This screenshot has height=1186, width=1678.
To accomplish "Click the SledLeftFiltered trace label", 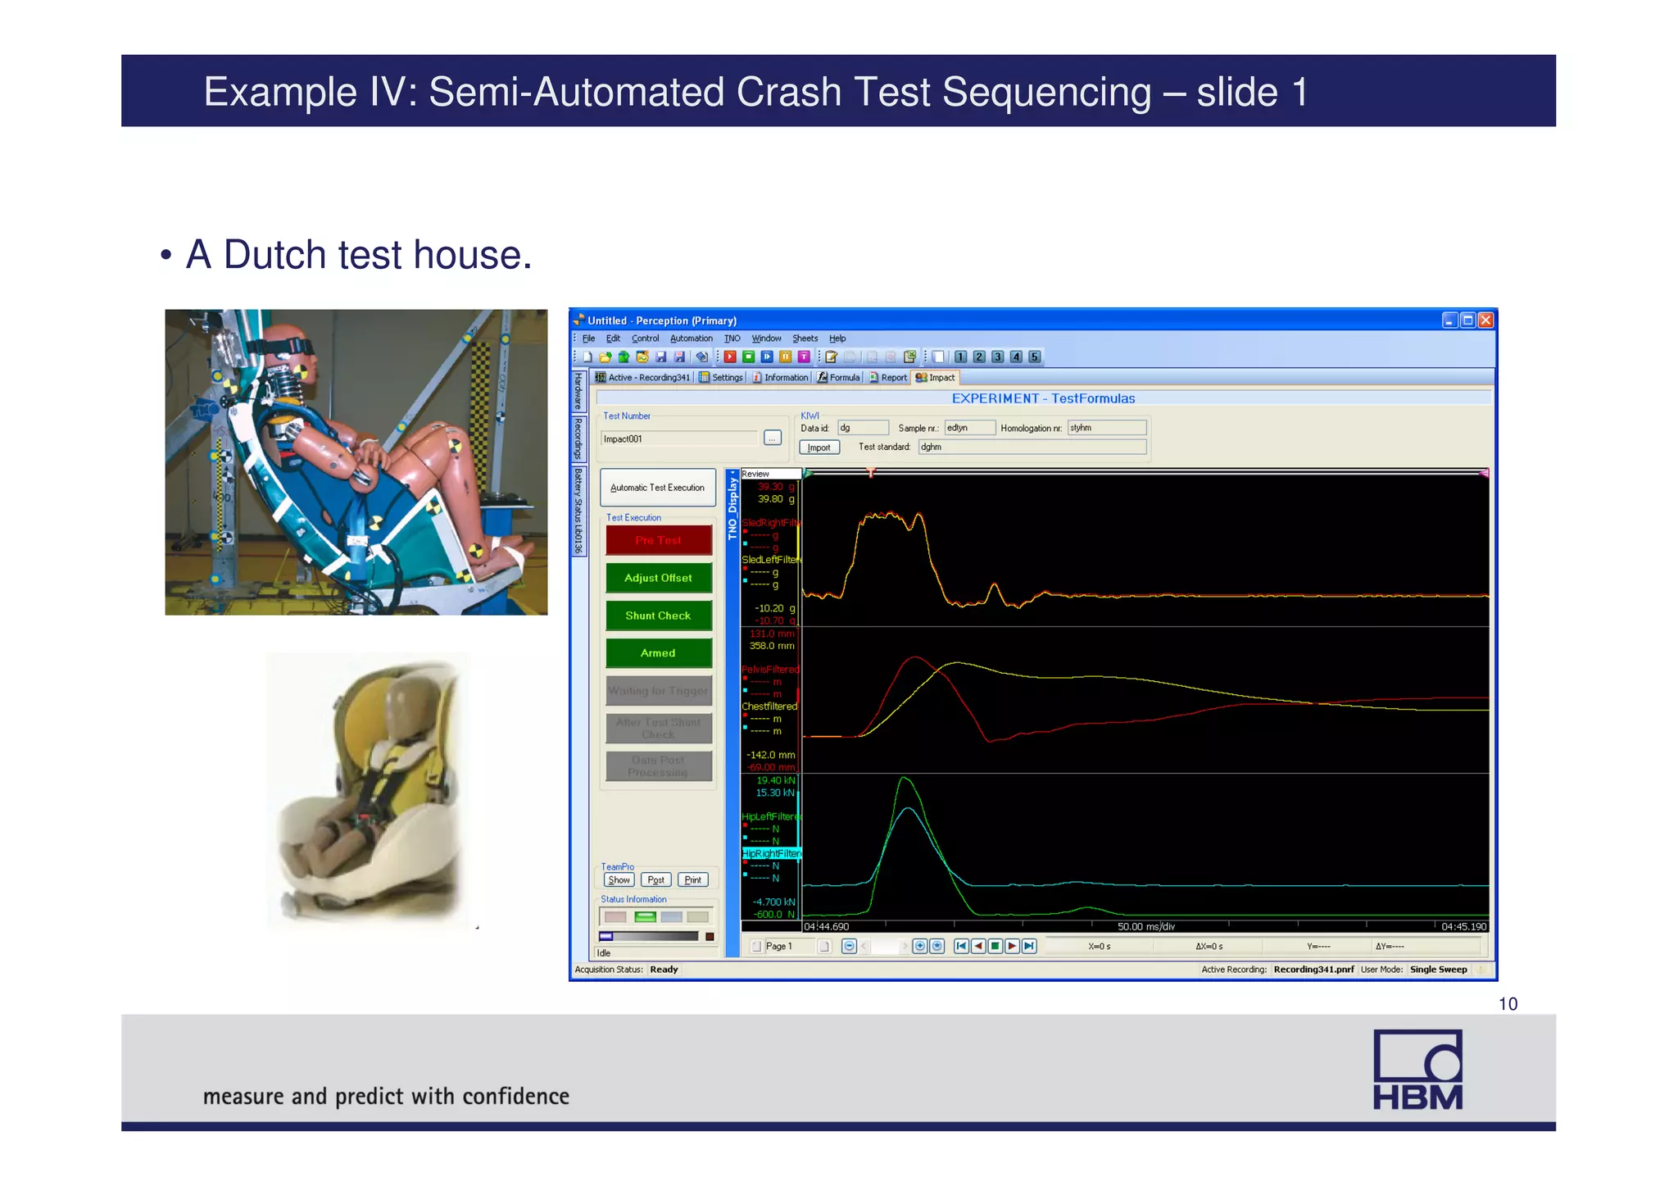I will pyautogui.click(x=771, y=560).
